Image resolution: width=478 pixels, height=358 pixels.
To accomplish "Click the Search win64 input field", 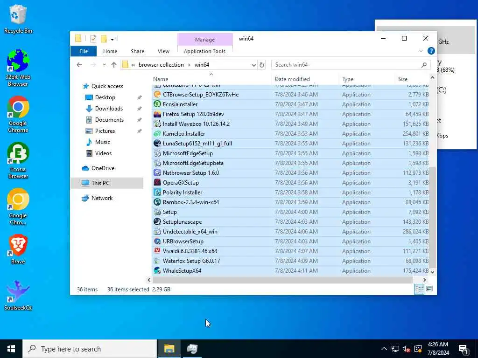I will (x=351, y=65).
